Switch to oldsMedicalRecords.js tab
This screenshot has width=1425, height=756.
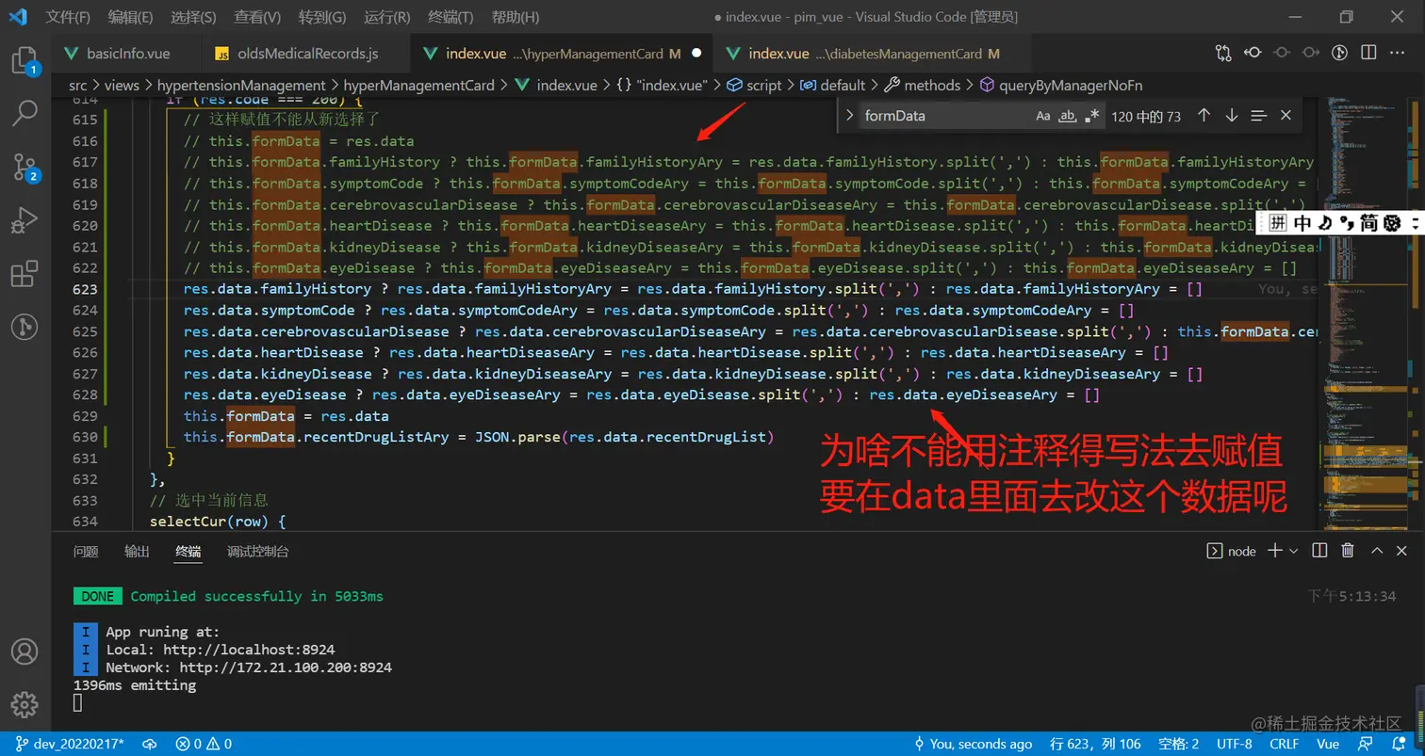(x=304, y=54)
